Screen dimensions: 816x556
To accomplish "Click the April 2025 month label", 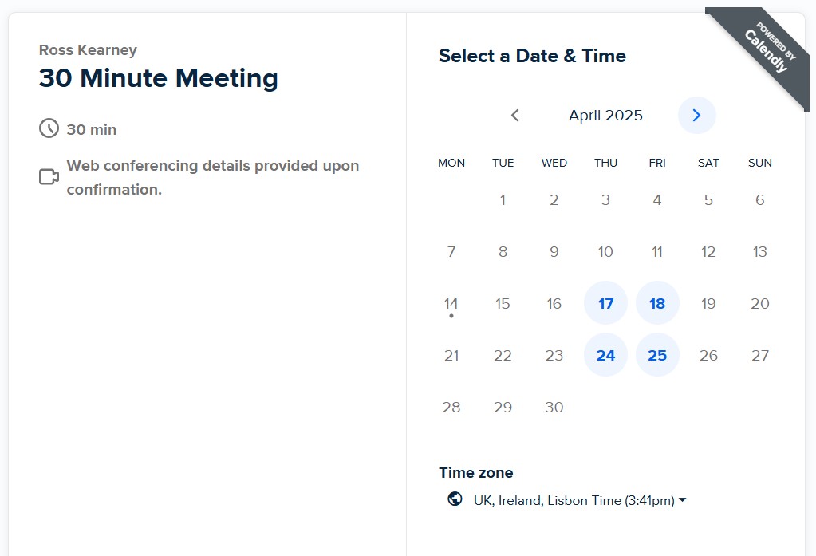I will (605, 116).
